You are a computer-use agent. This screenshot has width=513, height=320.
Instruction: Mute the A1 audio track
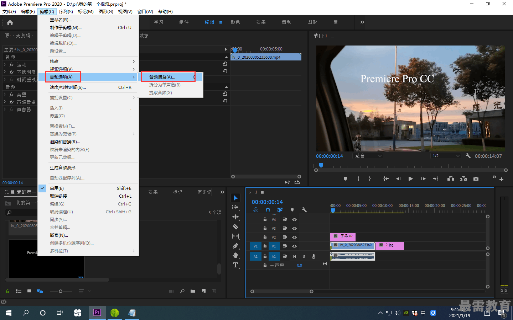tap(294, 256)
